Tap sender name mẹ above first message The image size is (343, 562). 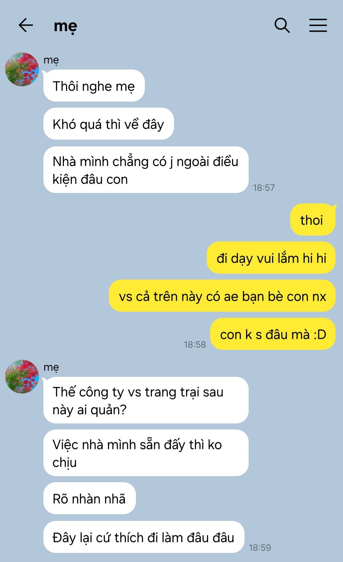point(51,60)
